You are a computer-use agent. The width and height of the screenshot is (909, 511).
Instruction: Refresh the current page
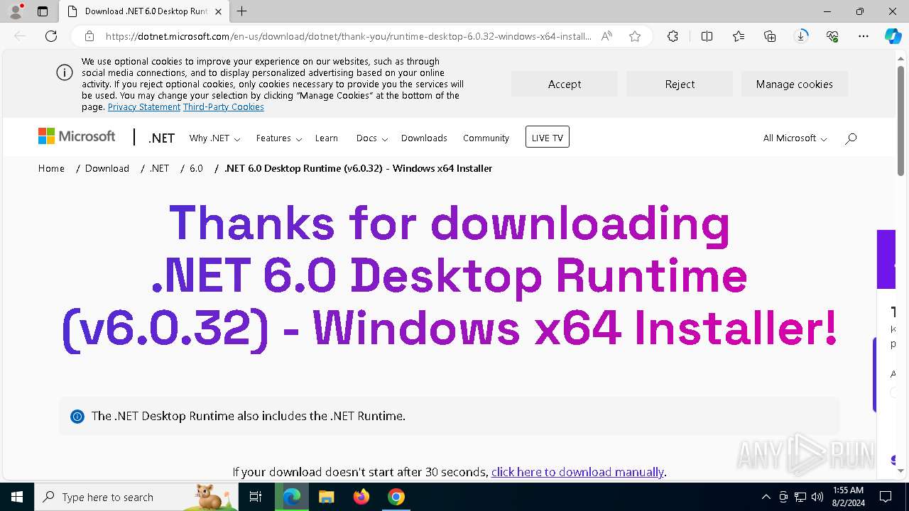click(x=51, y=36)
